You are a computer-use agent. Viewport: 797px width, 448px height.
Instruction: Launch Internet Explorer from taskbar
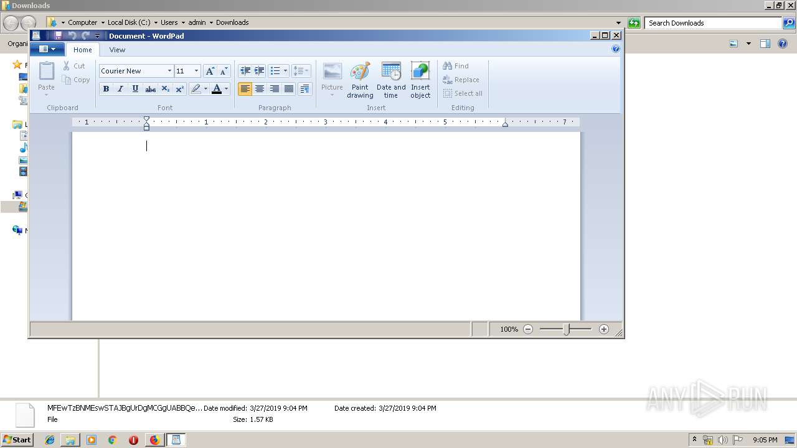coord(50,440)
